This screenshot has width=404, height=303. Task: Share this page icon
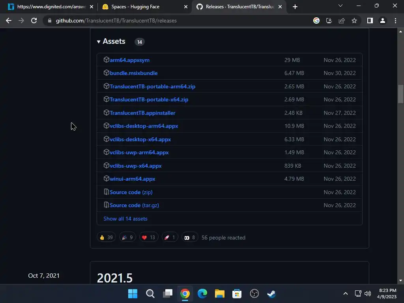(342, 21)
